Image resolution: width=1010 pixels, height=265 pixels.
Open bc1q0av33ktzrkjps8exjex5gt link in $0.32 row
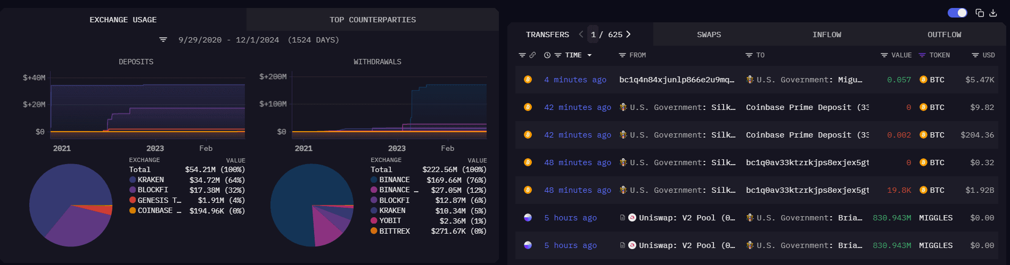point(807,163)
